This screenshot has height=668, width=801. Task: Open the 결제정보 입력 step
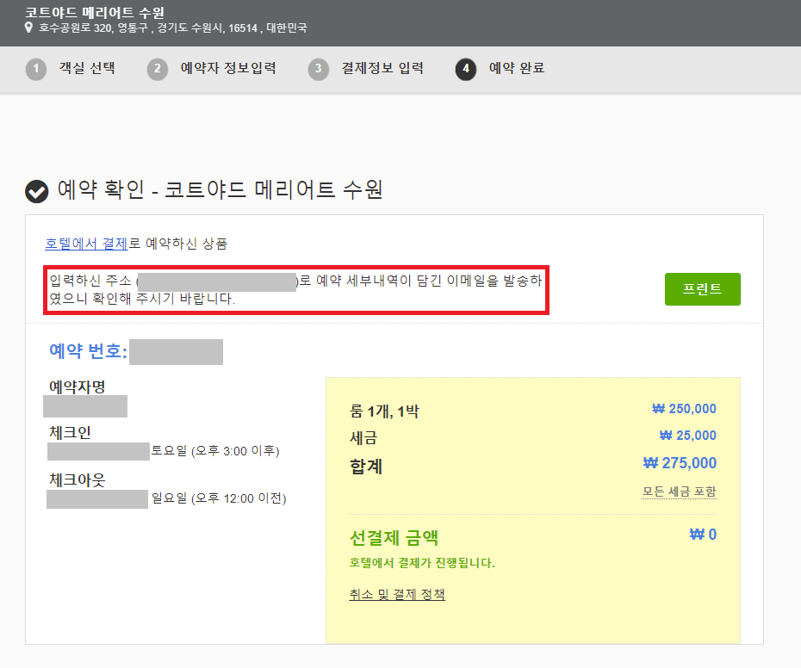pos(382,68)
